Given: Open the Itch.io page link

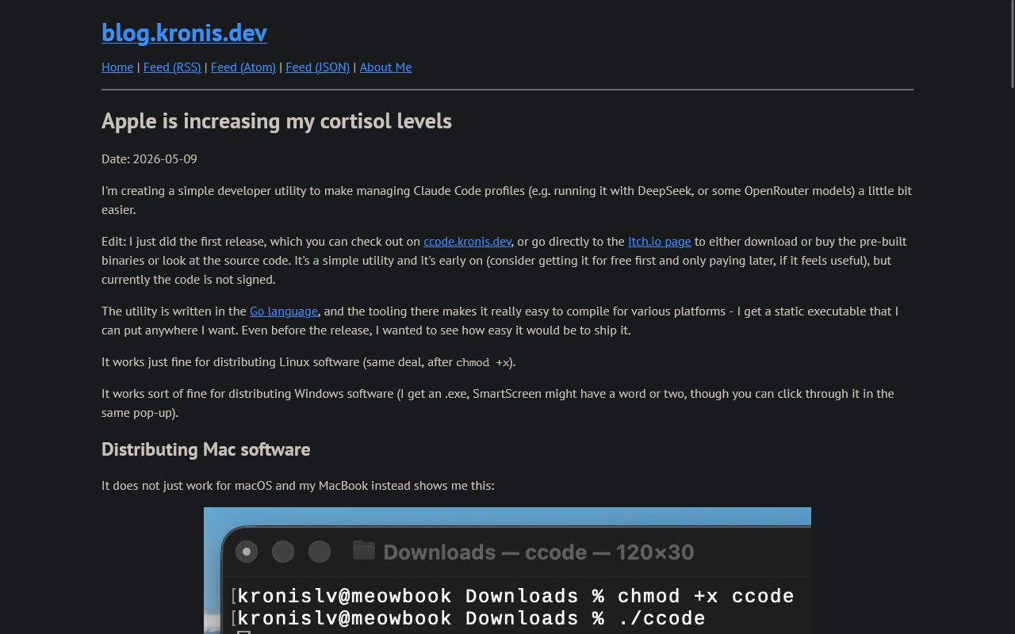Looking at the screenshot, I should pyautogui.click(x=659, y=242).
